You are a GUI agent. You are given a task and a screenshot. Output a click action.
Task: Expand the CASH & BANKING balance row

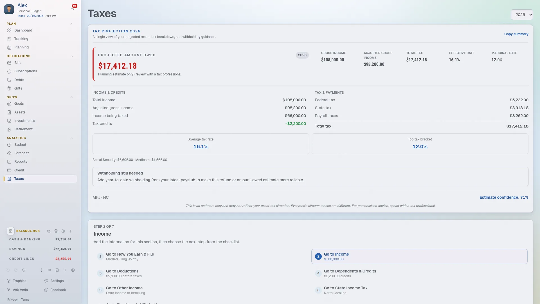click(40, 240)
